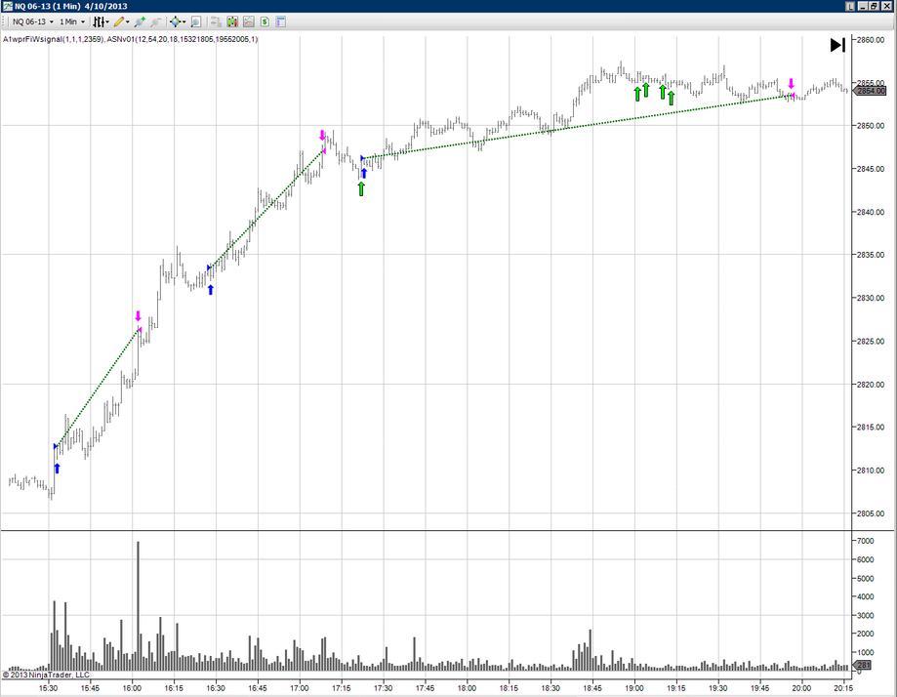
Task: Select the indicator label A1wprFiWsignal text
Action: coord(53,39)
